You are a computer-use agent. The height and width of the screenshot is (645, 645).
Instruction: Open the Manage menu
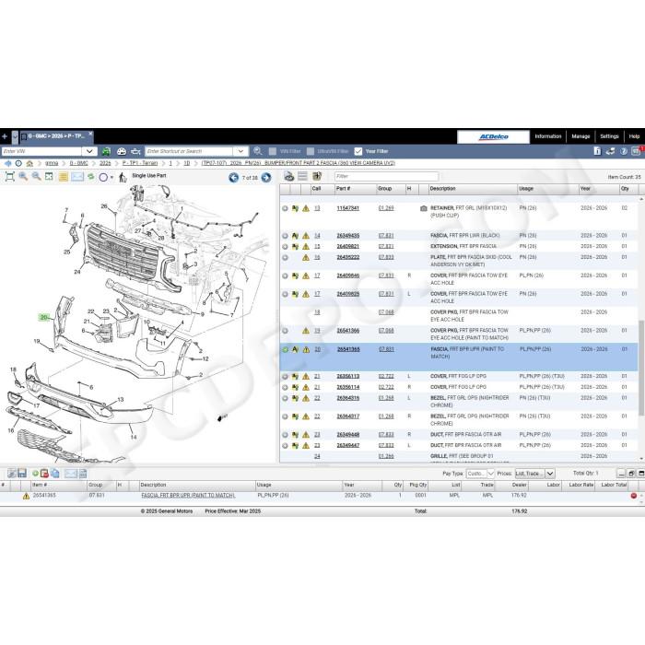pyautogui.click(x=580, y=136)
